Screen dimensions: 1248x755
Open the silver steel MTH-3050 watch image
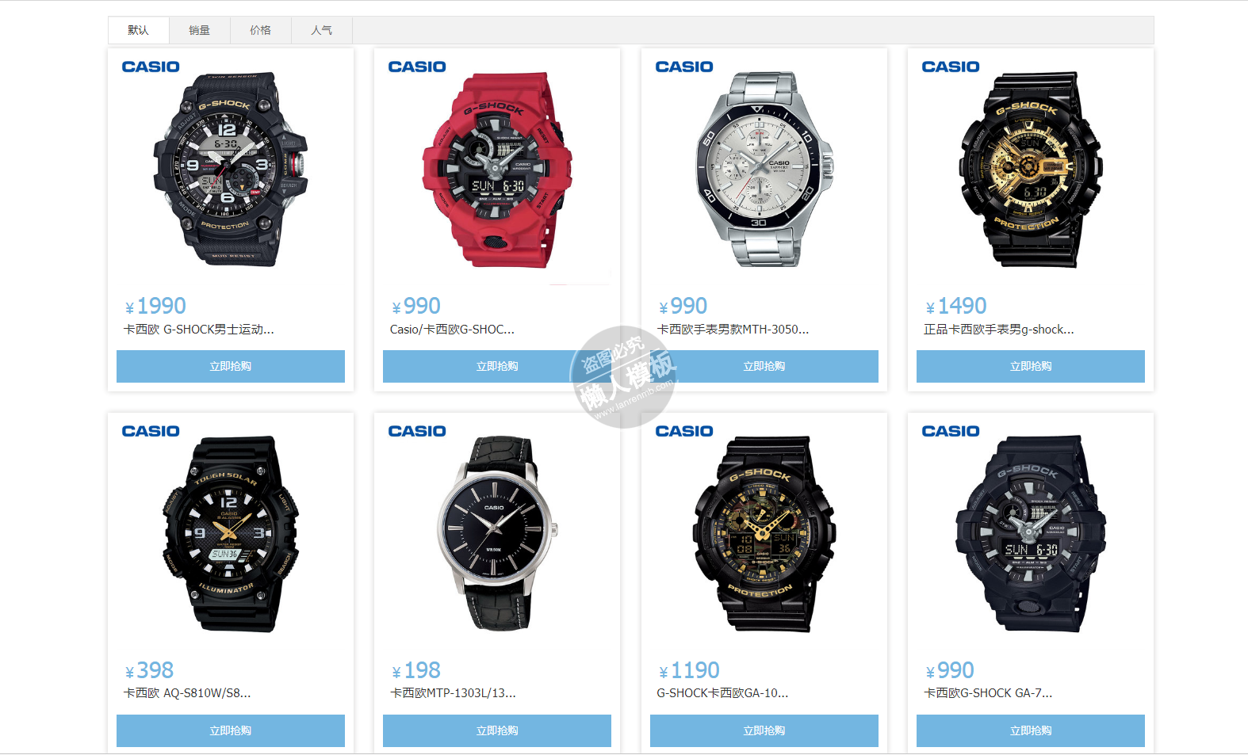tap(764, 170)
